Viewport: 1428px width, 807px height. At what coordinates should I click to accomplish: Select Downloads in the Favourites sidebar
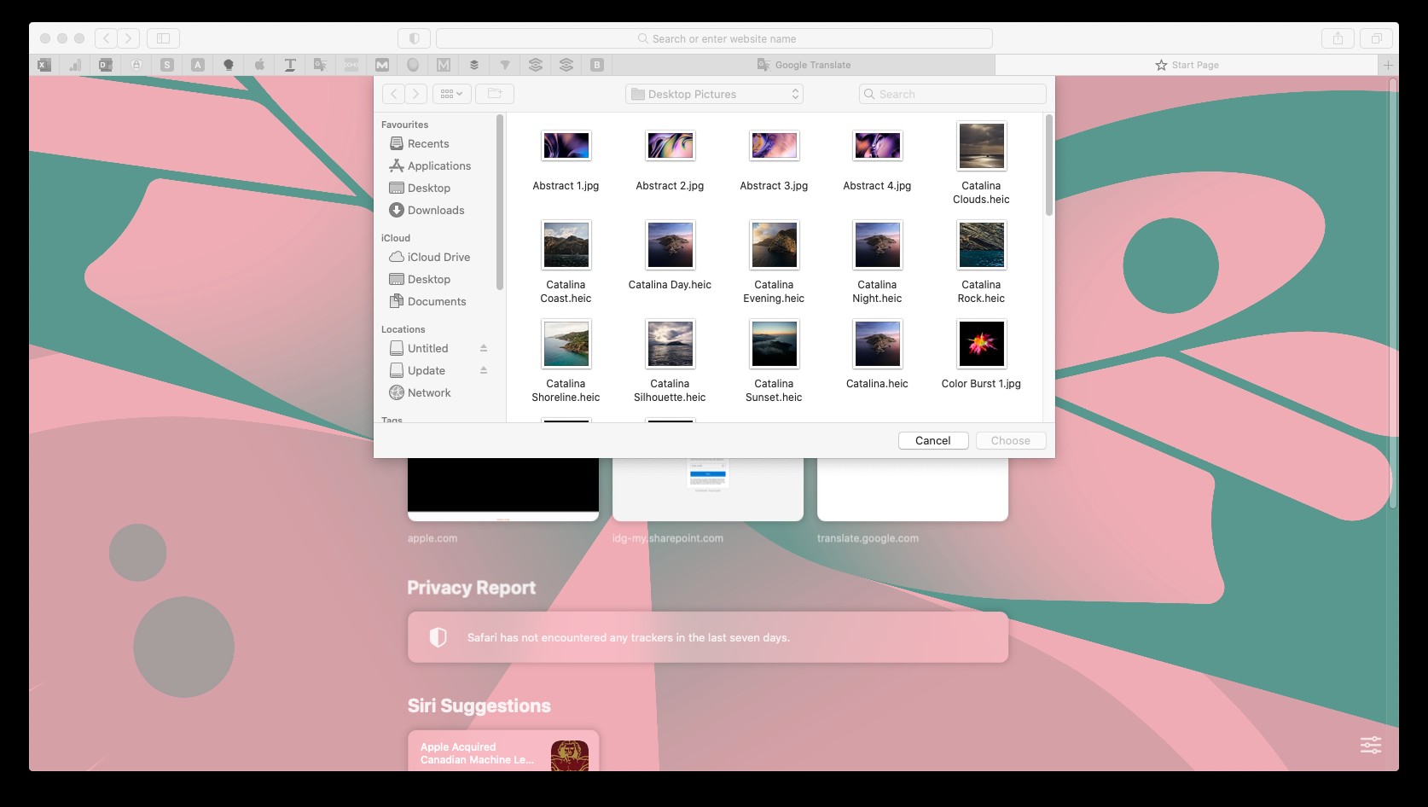(434, 210)
